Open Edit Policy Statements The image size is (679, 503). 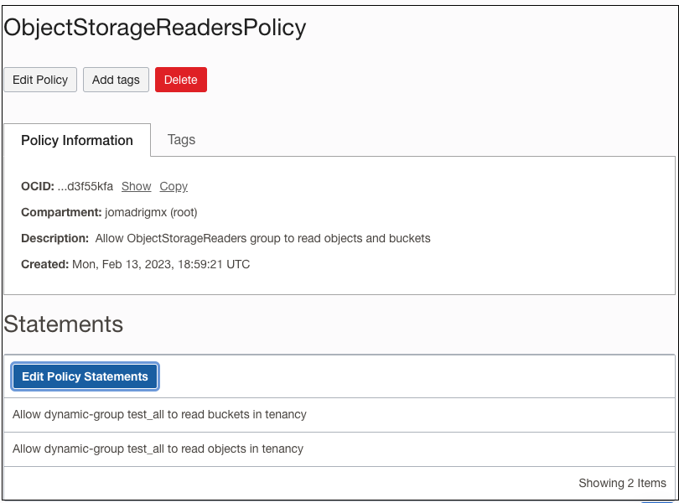coord(85,376)
